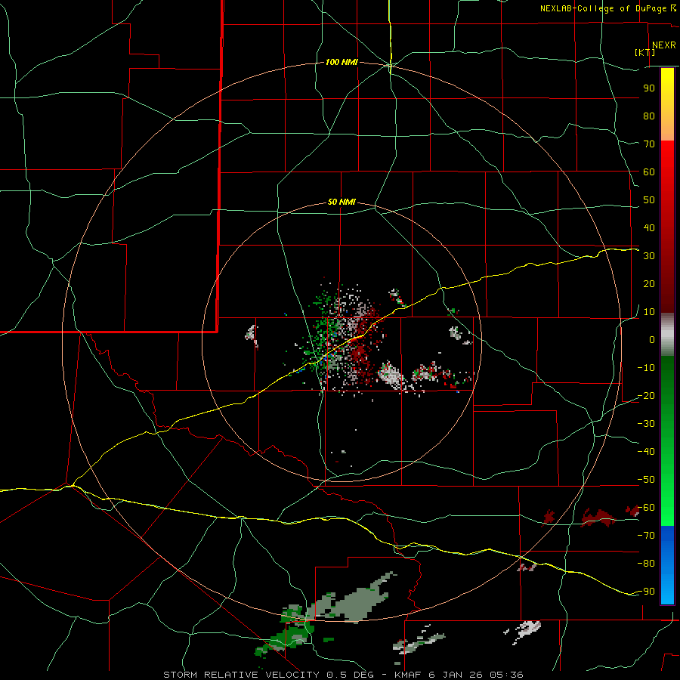Click the [KT] units label
680x680 pixels.
tap(645, 52)
